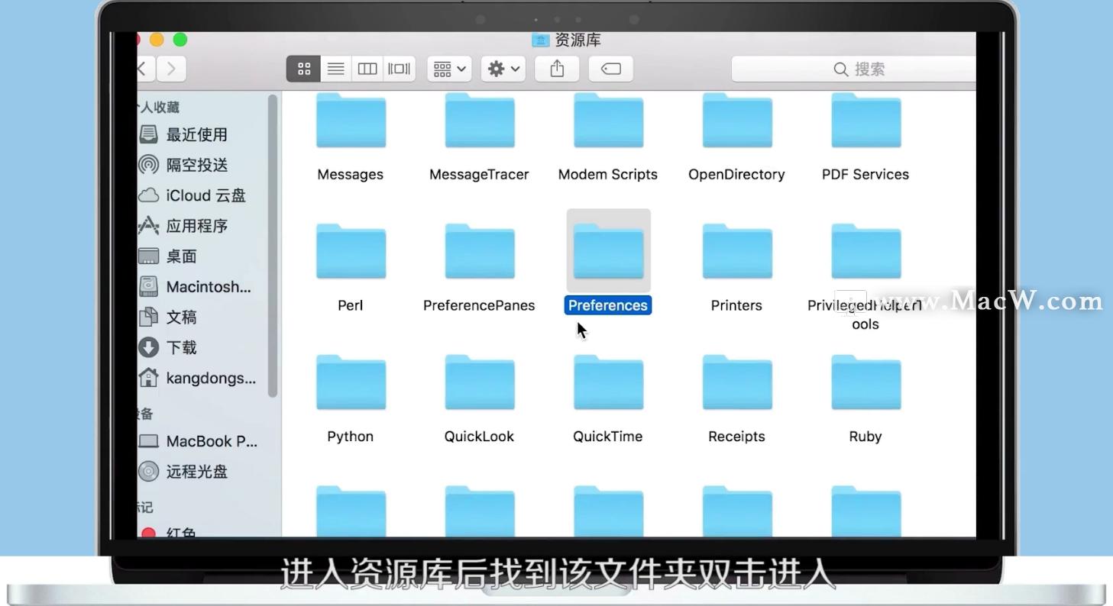Click the back navigation arrow
This screenshot has height=606, width=1113.
[144, 68]
